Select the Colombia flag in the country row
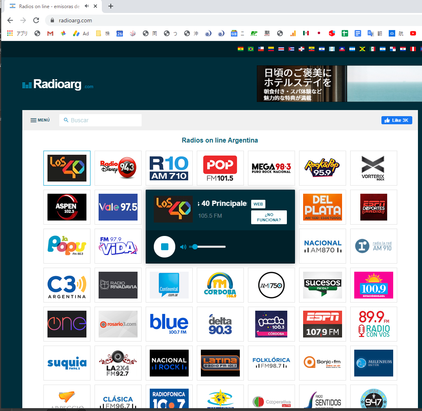The image size is (422, 411). 271,49
